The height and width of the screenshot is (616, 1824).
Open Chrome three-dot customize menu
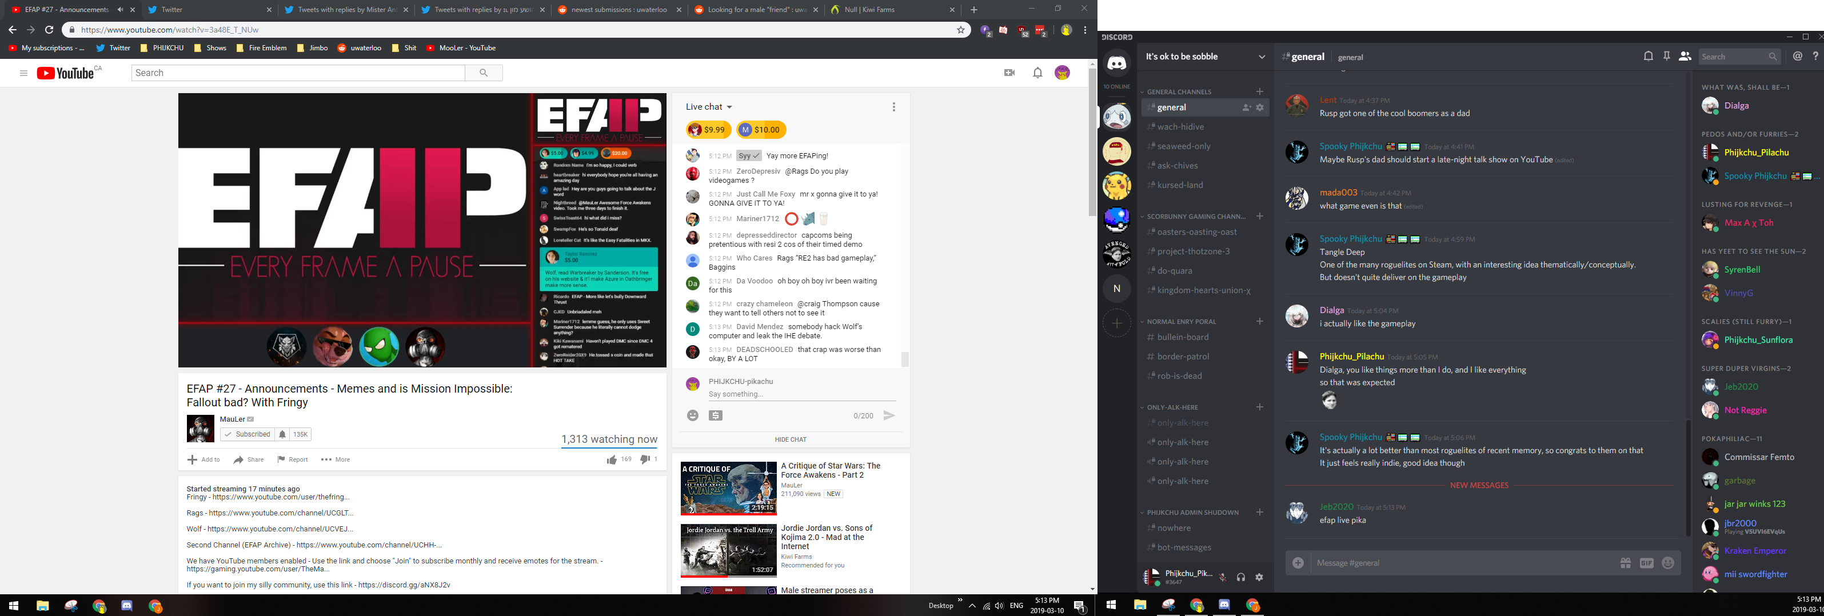(1085, 30)
